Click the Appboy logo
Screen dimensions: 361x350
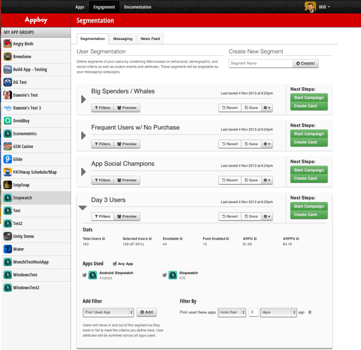point(36,20)
